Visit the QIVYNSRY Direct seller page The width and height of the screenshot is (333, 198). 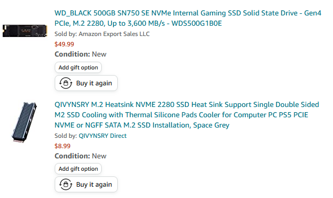[103, 136]
